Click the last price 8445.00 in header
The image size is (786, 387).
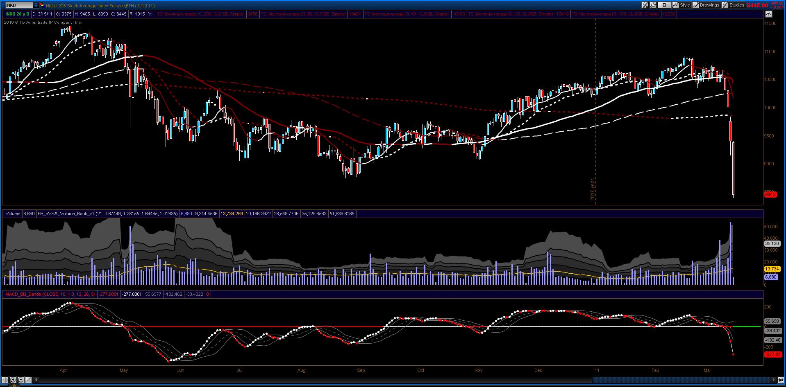[757, 5]
